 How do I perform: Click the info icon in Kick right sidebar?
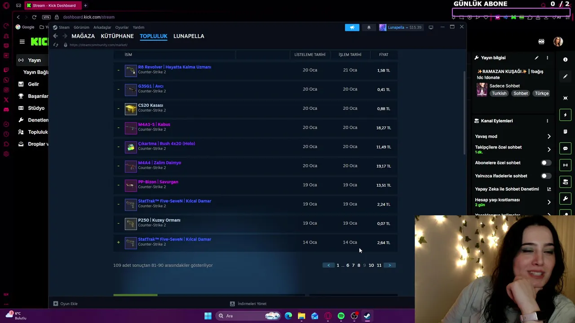pyautogui.click(x=565, y=60)
